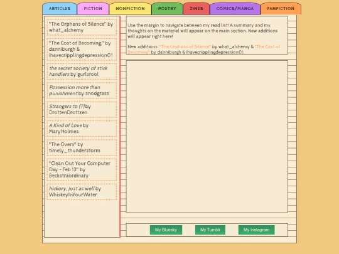Visit the My Bluesky button

pyautogui.click(x=166, y=230)
